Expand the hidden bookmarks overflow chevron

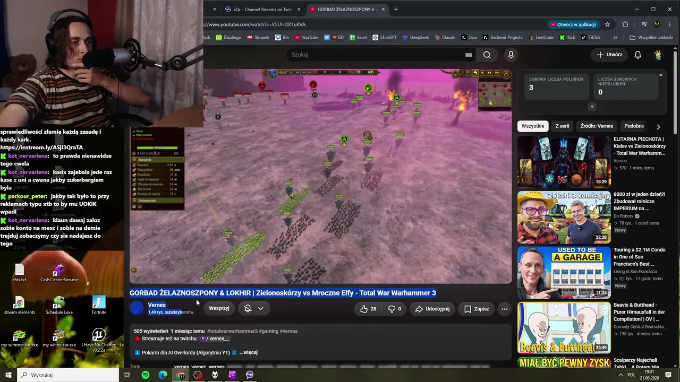615,38
